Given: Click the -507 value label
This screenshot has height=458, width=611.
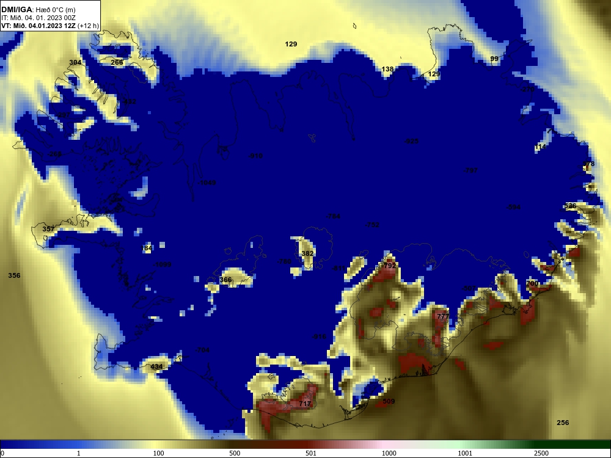Looking at the screenshot, I should pos(469,288).
